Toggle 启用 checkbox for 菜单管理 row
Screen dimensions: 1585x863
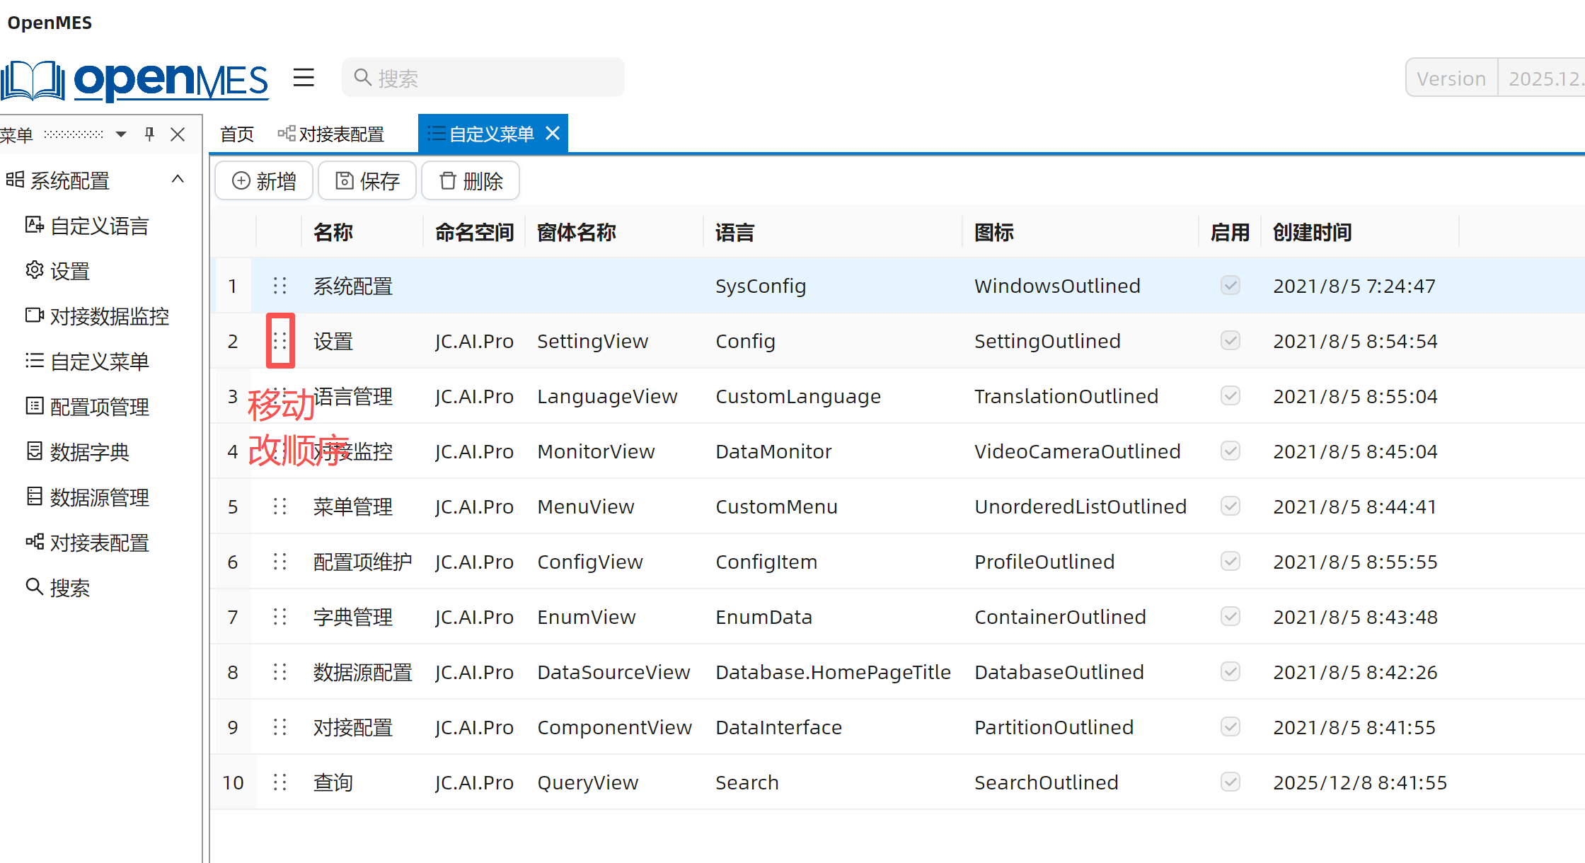1230,506
